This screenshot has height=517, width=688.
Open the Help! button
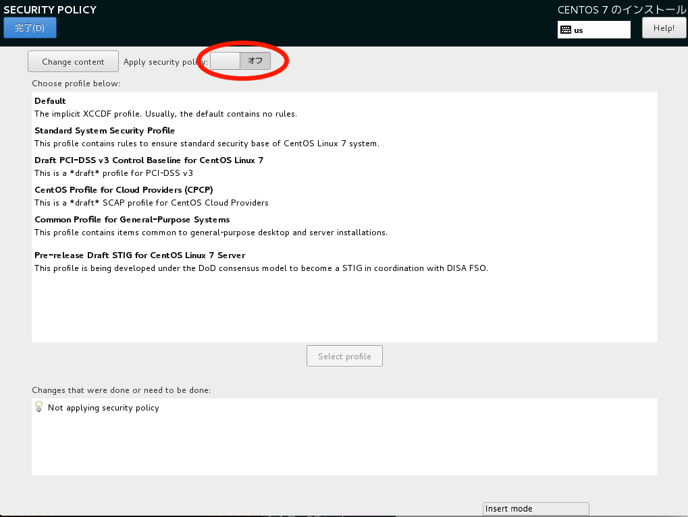pos(664,28)
